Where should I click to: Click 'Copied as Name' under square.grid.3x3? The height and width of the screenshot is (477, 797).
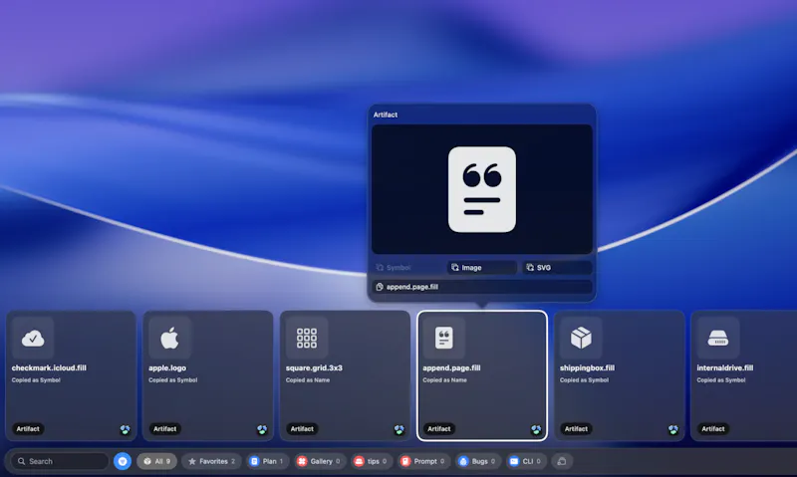coord(308,380)
